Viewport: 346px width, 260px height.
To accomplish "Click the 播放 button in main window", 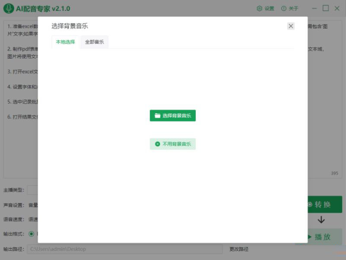I will (325, 237).
